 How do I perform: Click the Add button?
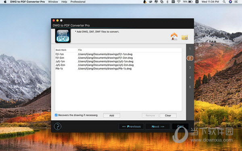pos(112,115)
